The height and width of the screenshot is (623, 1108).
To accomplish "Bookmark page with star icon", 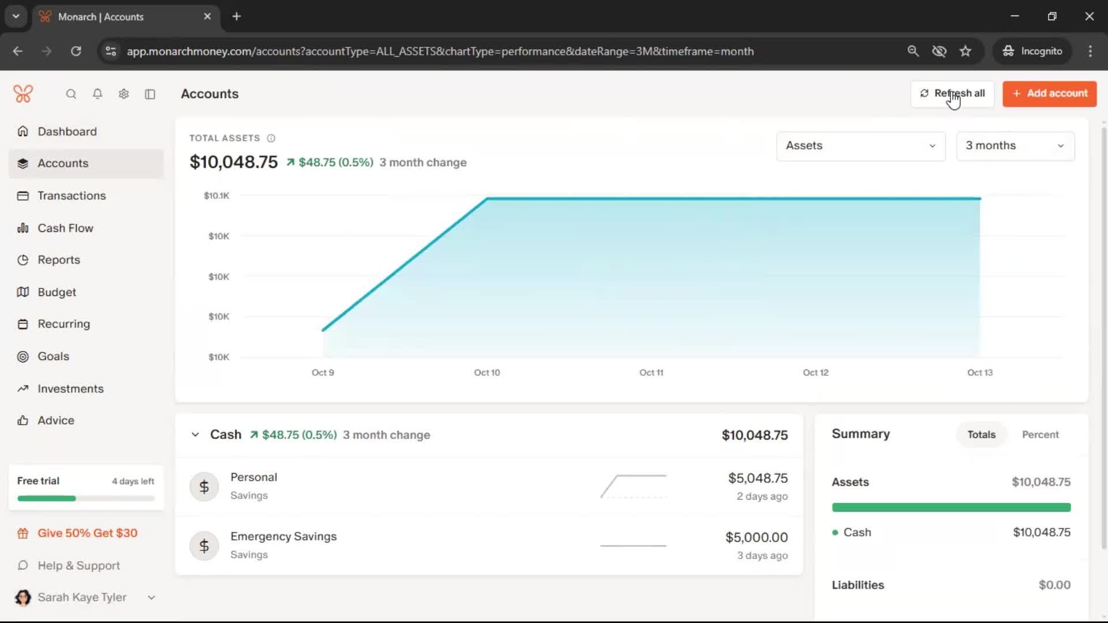I will point(965,51).
